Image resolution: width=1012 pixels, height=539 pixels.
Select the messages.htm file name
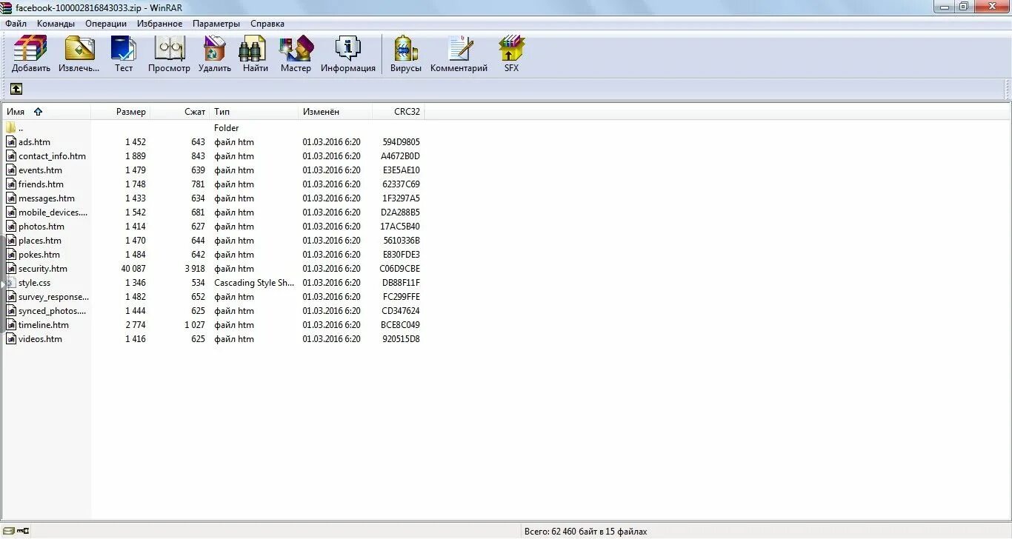[x=47, y=198]
